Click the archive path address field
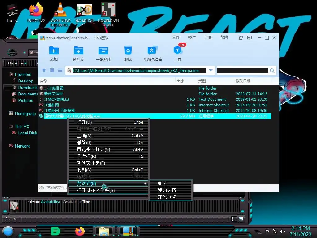Image resolution: width=317 pixels, height=238 pixels. point(139,70)
